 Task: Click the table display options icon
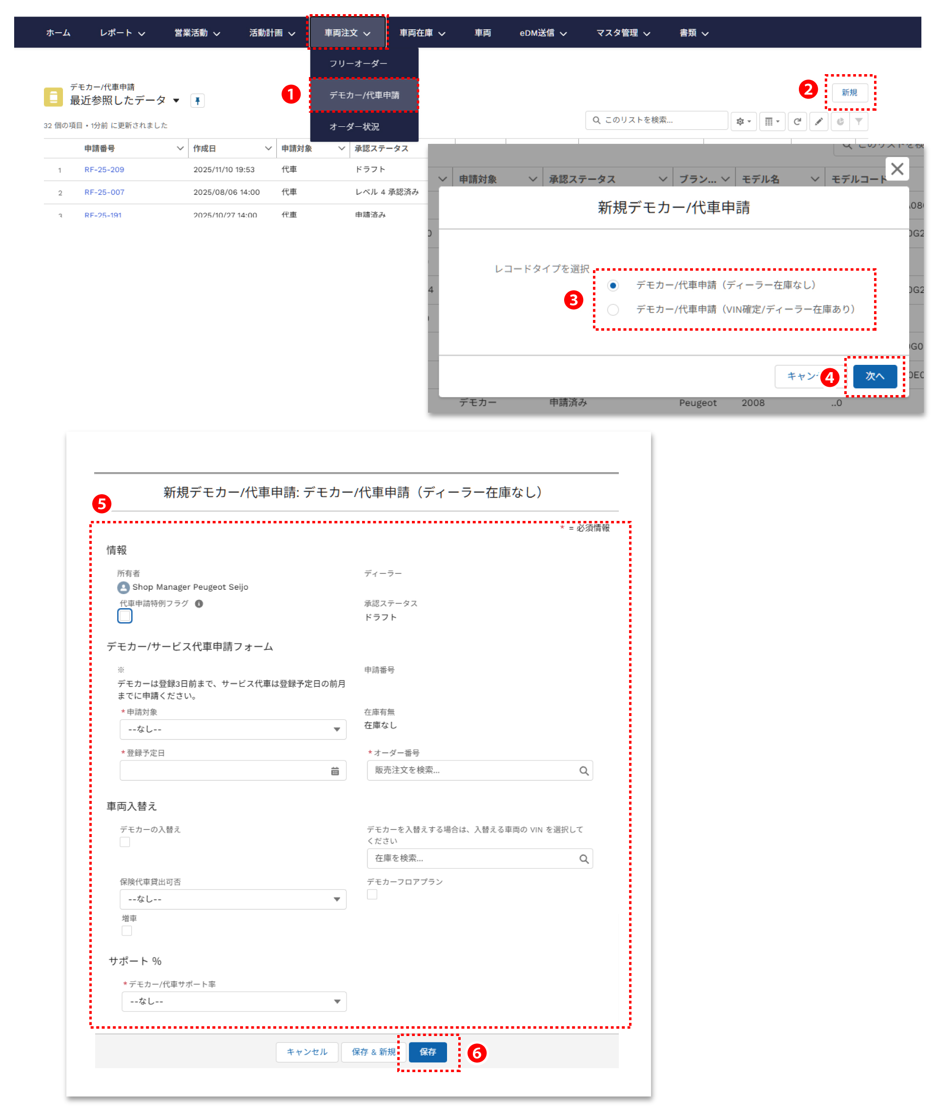(x=772, y=122)
